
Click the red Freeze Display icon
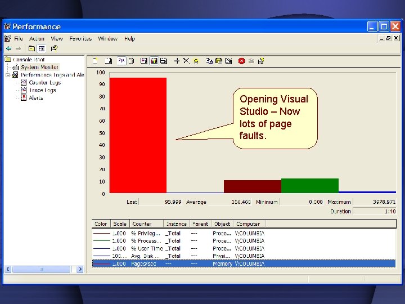(241, 61)
